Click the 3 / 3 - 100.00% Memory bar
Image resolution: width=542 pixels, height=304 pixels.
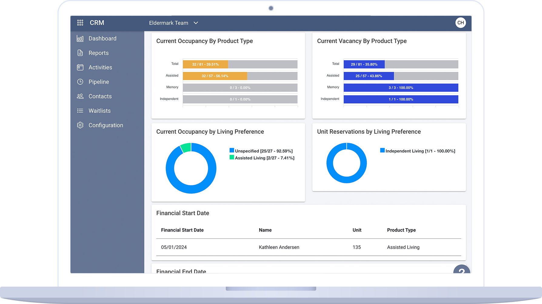(x=401, y=88)
